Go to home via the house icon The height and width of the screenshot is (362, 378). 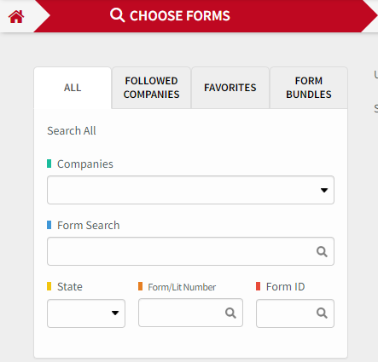click(x=16, y=16)
